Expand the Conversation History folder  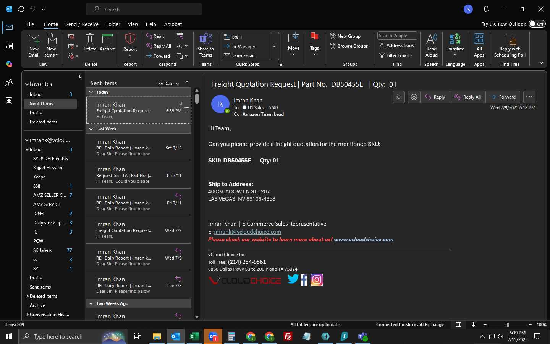(x=27, y=315)
